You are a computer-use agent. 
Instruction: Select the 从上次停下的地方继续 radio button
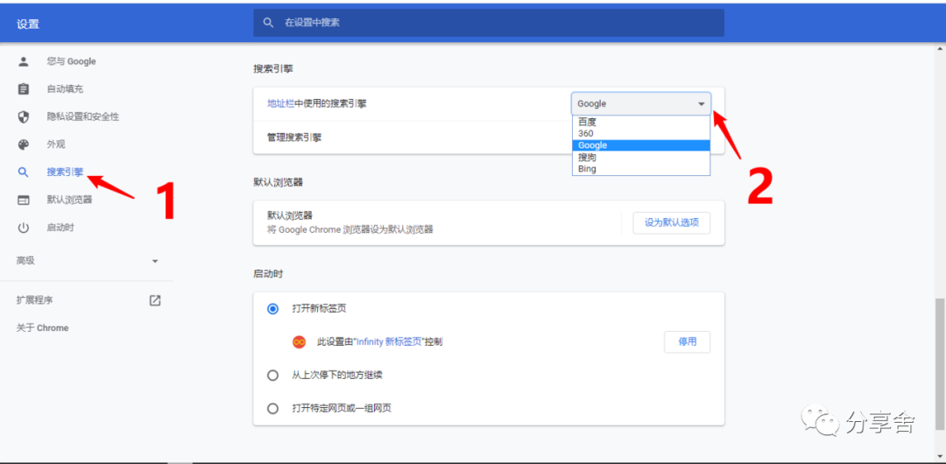point(272,375)
